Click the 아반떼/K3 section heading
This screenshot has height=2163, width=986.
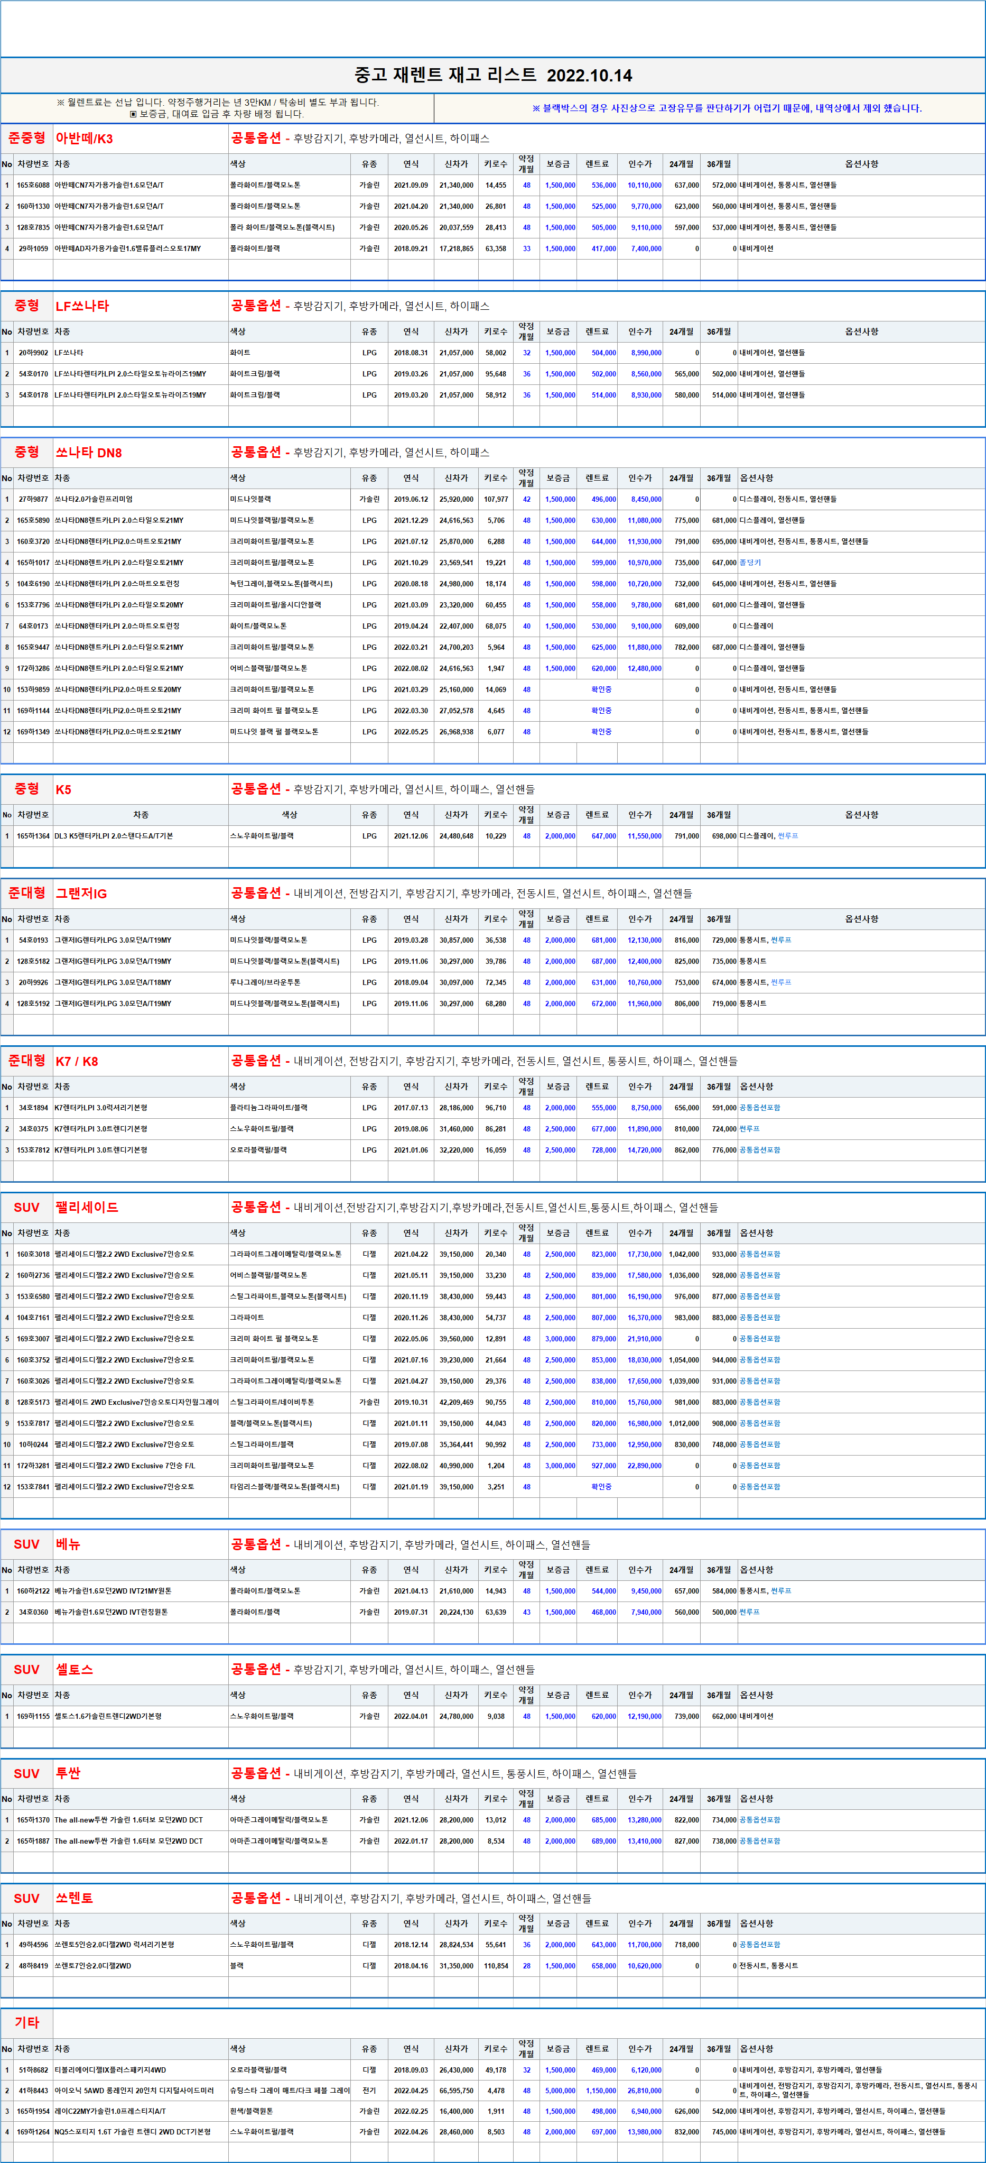[x=84, y=139]
